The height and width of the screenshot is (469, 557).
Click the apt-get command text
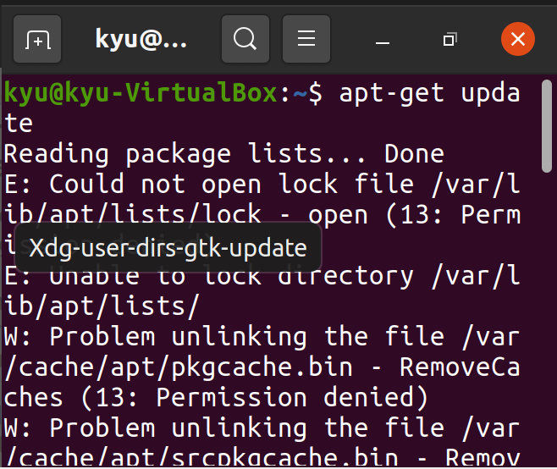coord(392,94)
